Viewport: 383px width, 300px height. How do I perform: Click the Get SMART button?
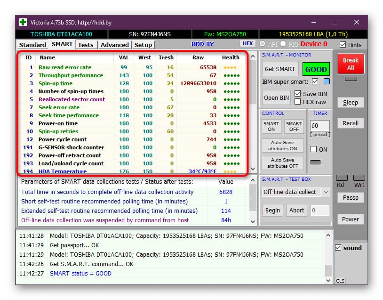[280, 69]
